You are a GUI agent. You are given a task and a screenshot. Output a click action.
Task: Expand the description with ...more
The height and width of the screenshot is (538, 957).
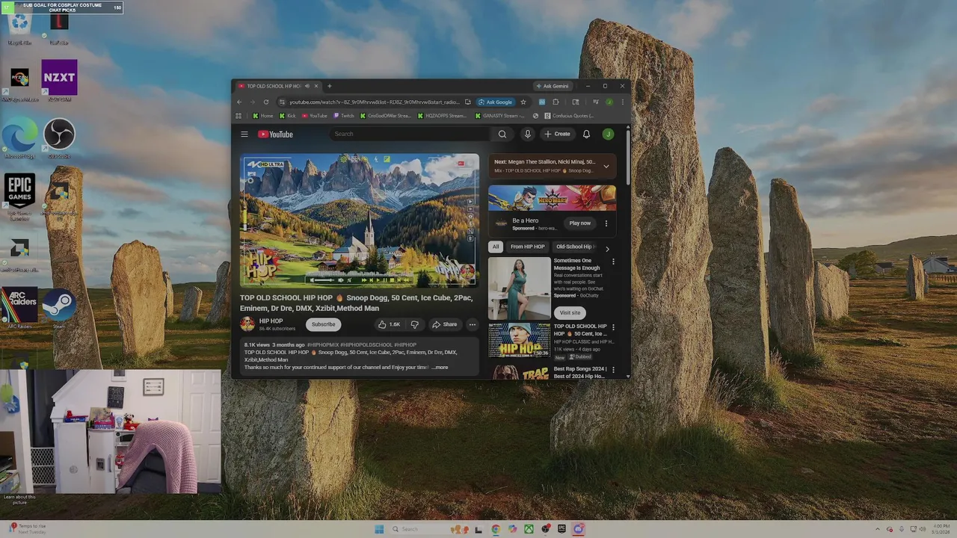pyautogui.click(x=440, y=368)
